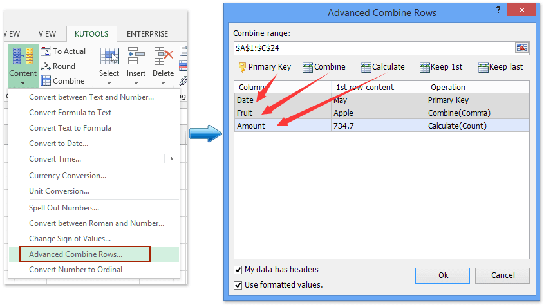Image resolution: width=544 pixels, height=307 pixels.
Task: Select the Date row in the column list
Action: 382,100
